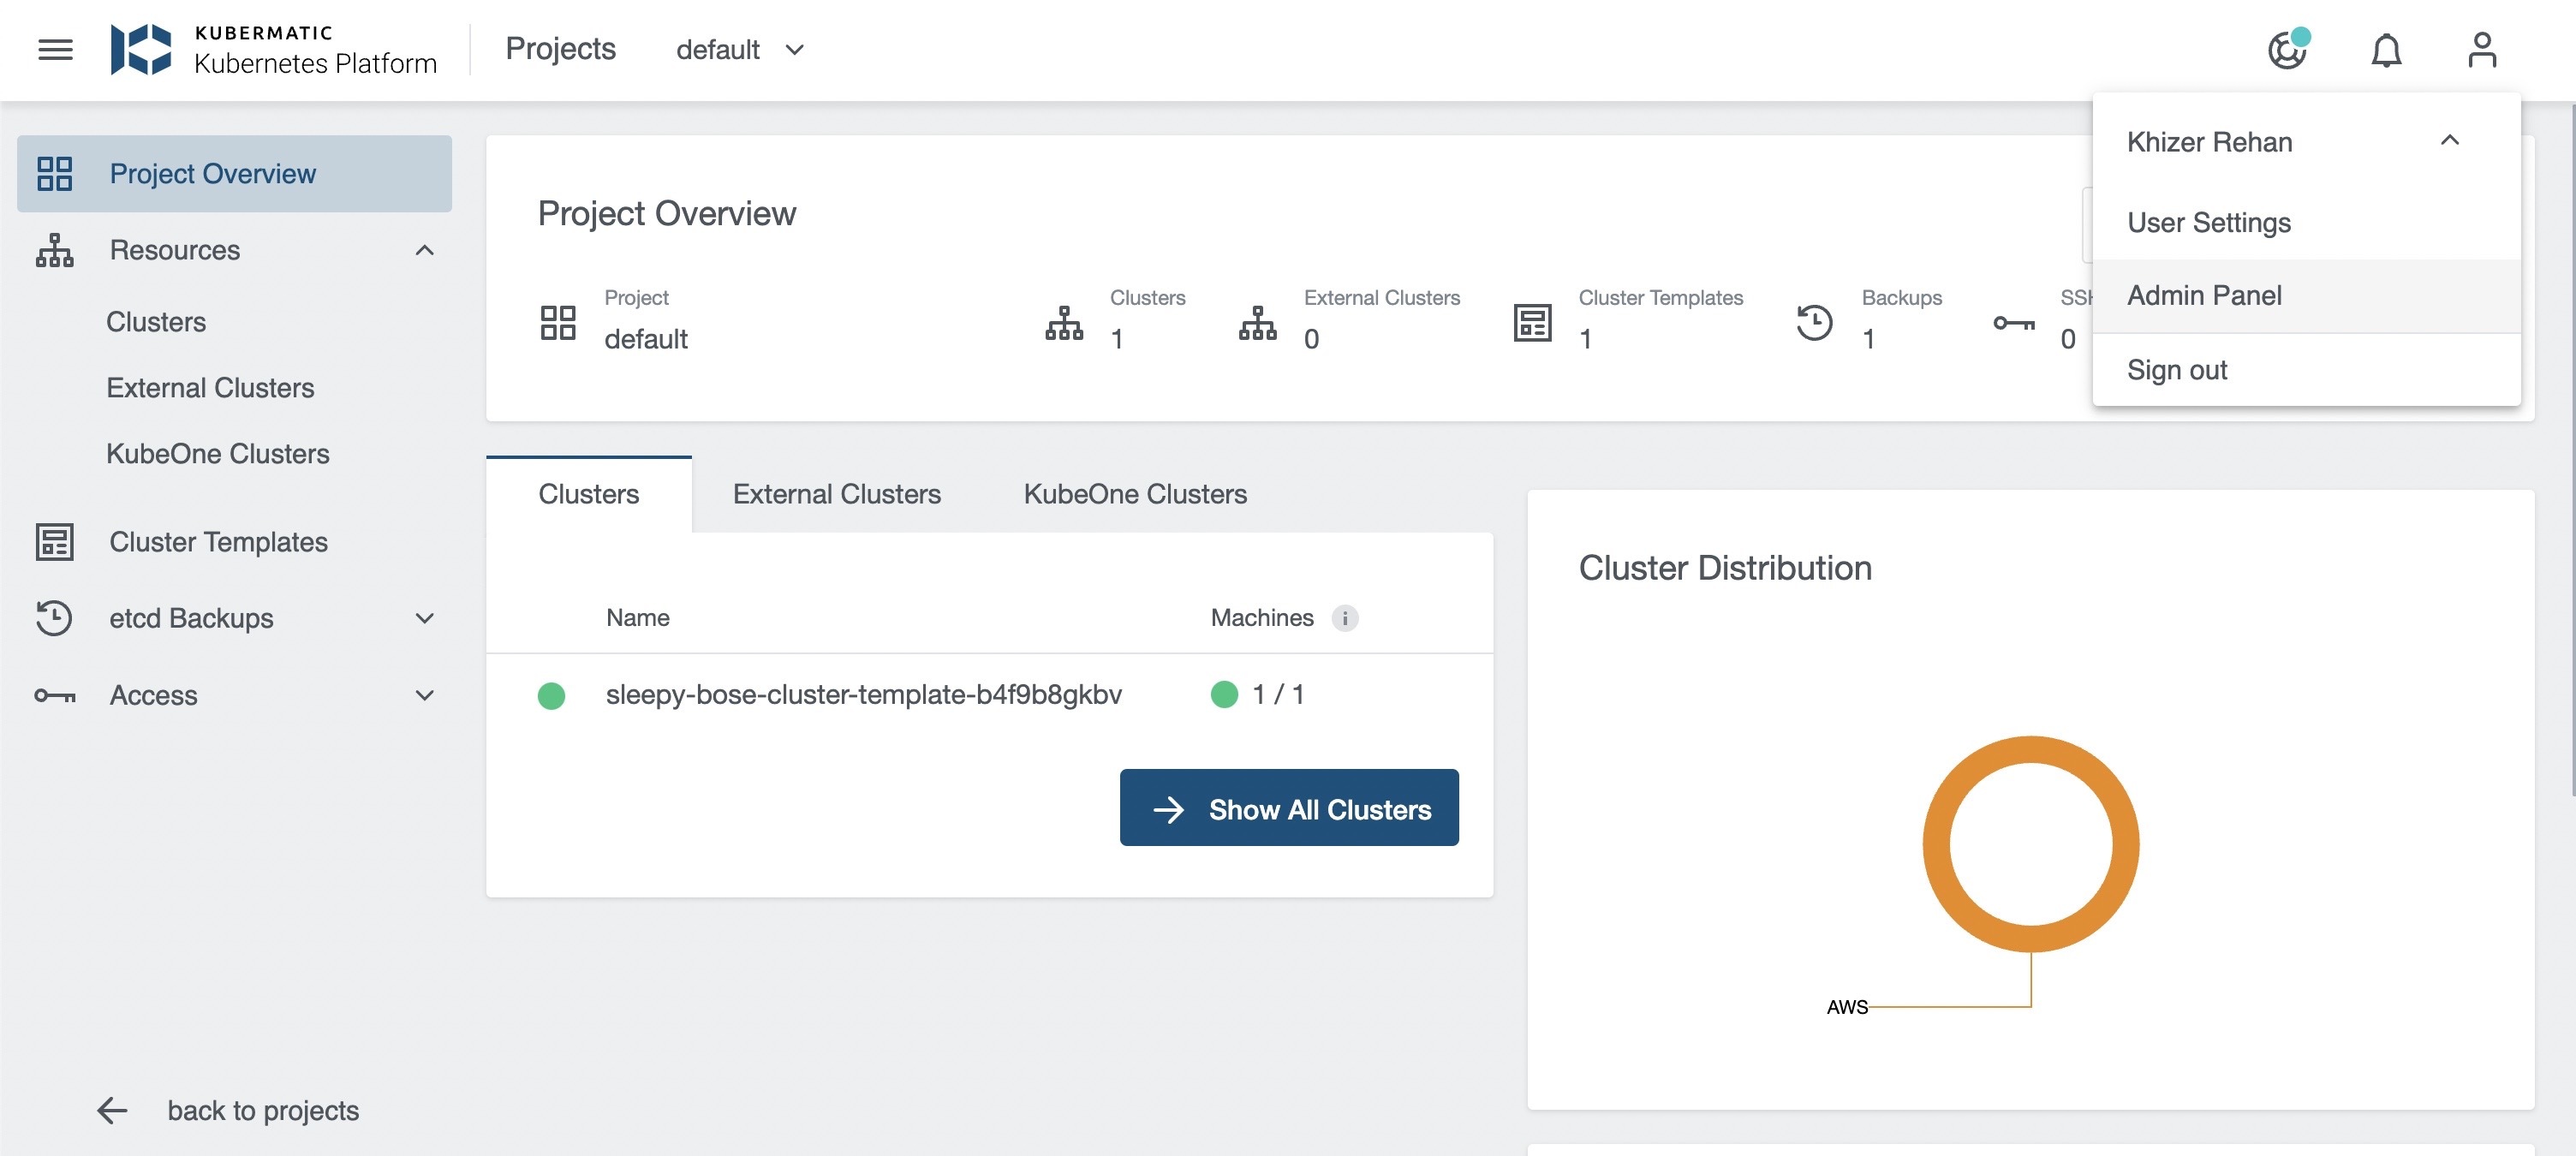Select the Project Overview sidebar icon
This screenshot has width=2576, height=1156.
click(x=55, y=173)
